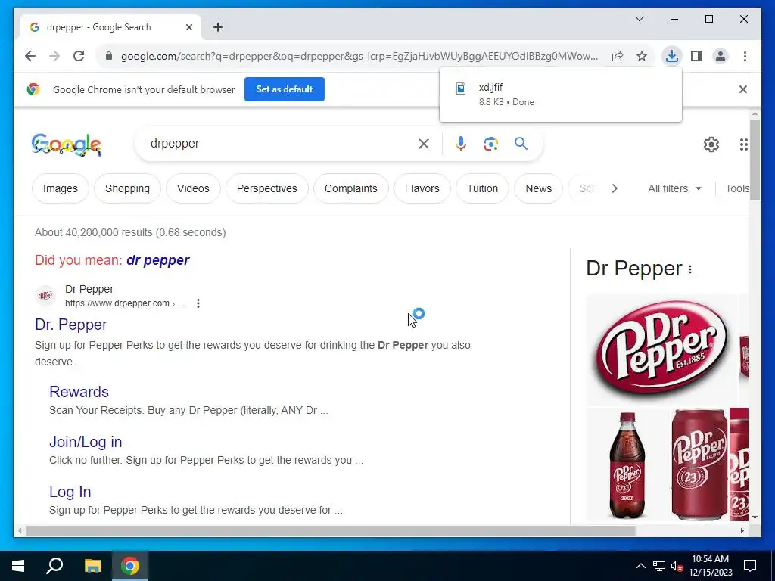Share this page icon in address bar

tap(618, 56)
